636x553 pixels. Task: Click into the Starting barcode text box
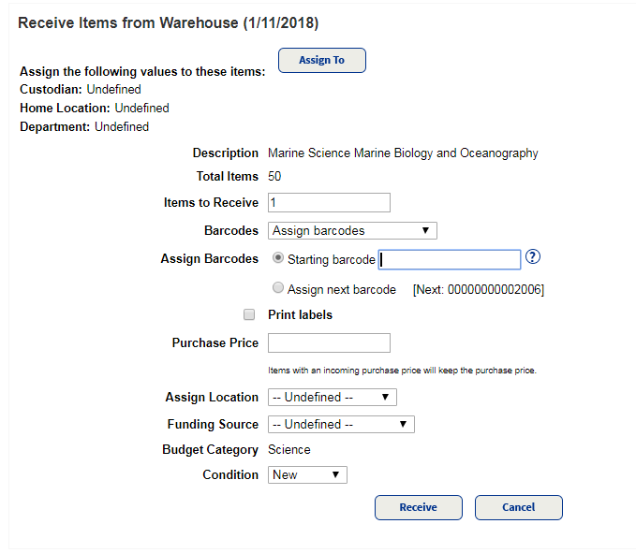point(450,259)
